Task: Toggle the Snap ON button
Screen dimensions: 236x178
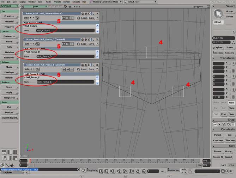Action: [x=214, y=124]
